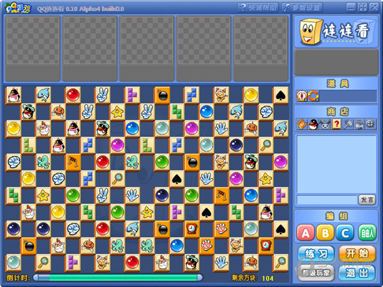Click the countdown timer progress bar
The image size is (383, 287).
click(x=118, y=277)
